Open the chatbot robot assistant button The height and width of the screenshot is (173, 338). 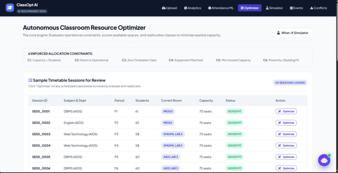click(324, 160)
